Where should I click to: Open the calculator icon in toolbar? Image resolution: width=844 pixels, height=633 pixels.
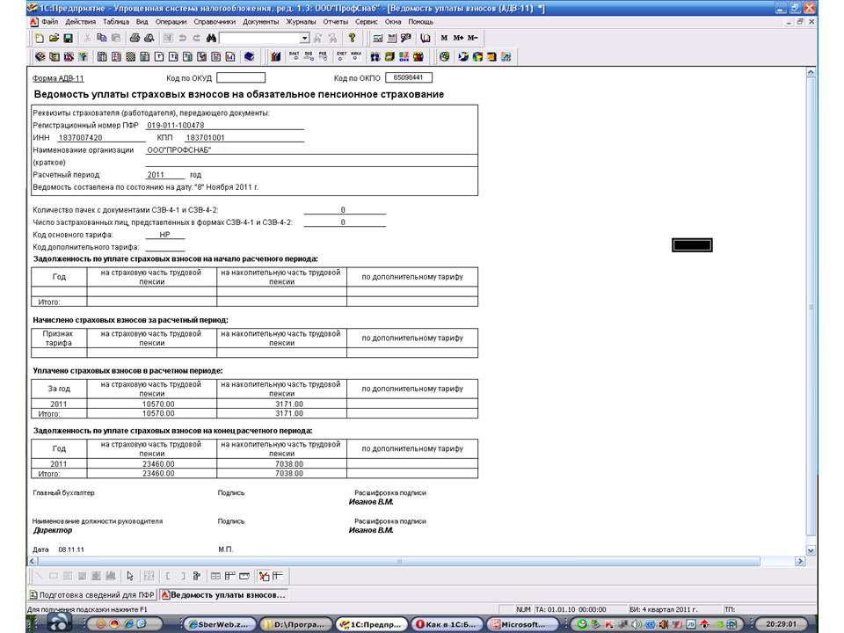tap(377, 38)
